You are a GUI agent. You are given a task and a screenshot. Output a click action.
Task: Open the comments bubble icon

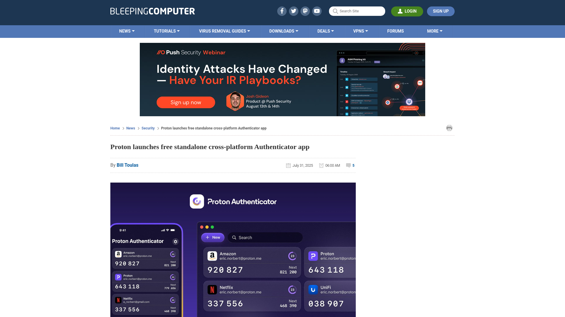pos(348,166)
